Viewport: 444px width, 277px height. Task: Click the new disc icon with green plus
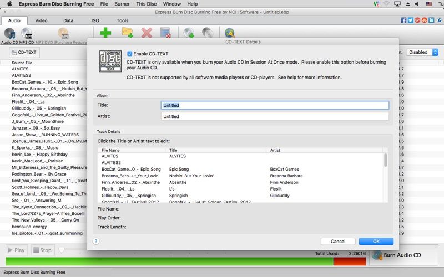(x=189, y=33)
